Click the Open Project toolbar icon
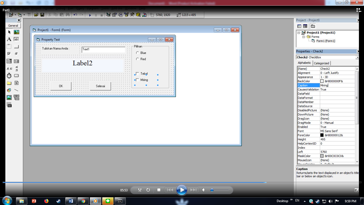Viewport: 364px width, 205px height. pos(36,15)
